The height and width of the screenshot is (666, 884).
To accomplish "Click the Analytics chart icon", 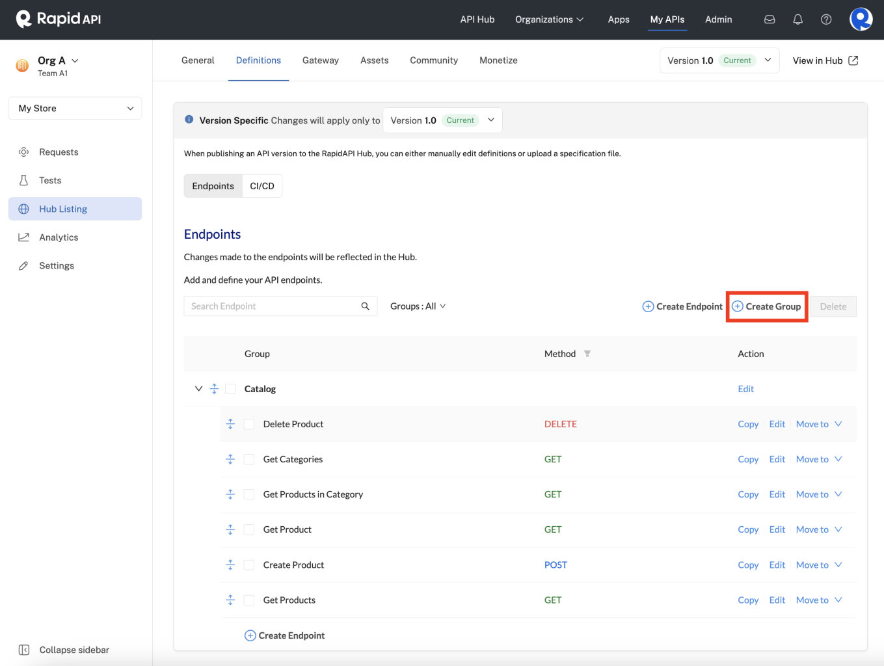I will [23, 237].
